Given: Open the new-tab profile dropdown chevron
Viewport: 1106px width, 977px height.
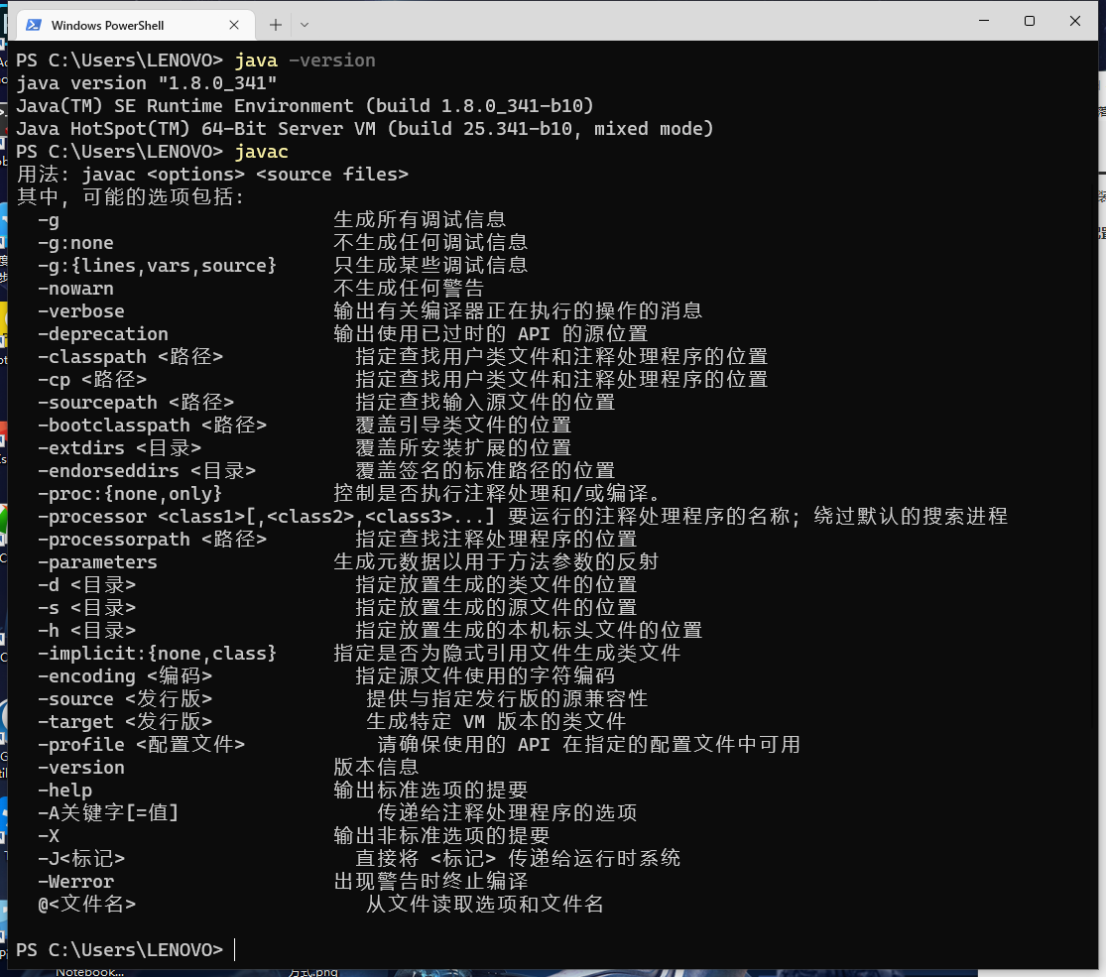Looking at the screenshot, I should point(304,24).
